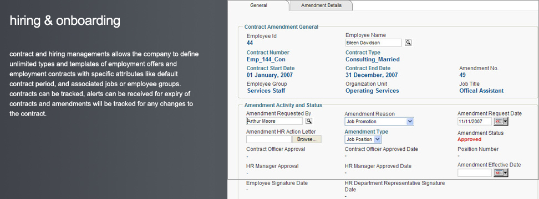Switch to the General tab
This screenshot has height=199, width=539.
tap(258, 6)
